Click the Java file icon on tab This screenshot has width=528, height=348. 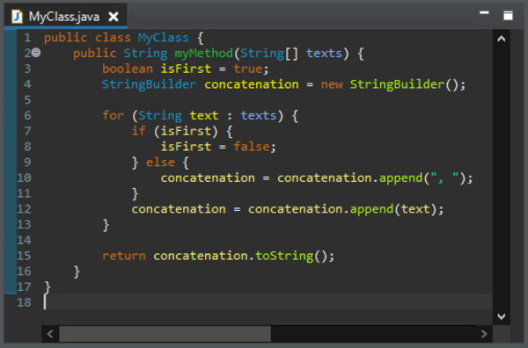17,16
